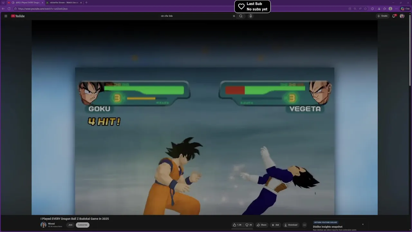Open the YouTube hamburger guide menu
Viewport: 412px width, 232px height.
point(5,16)
